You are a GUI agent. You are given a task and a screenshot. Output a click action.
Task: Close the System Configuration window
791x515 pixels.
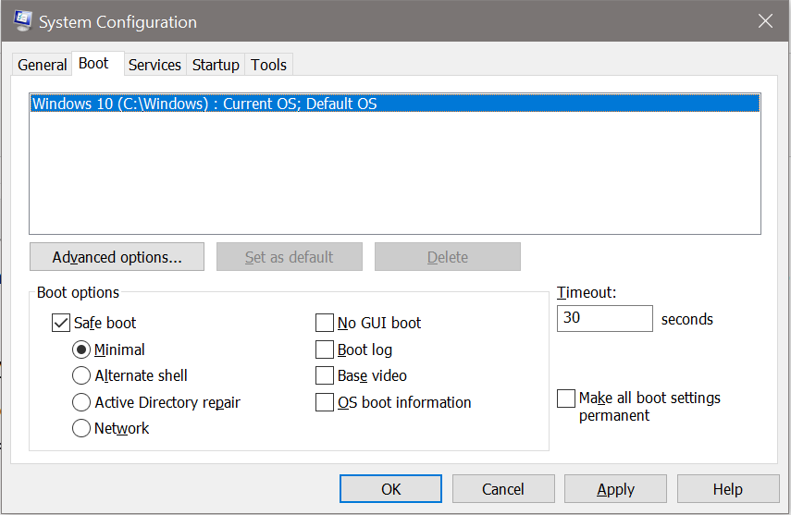[765, 21]
